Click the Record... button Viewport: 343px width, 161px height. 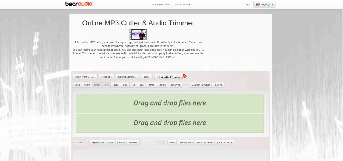pyautogui.click(x=107, y=77)
